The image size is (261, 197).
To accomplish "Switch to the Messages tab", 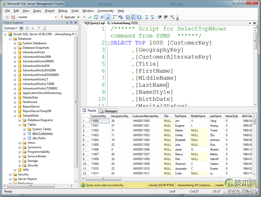I will pos(108,111).
